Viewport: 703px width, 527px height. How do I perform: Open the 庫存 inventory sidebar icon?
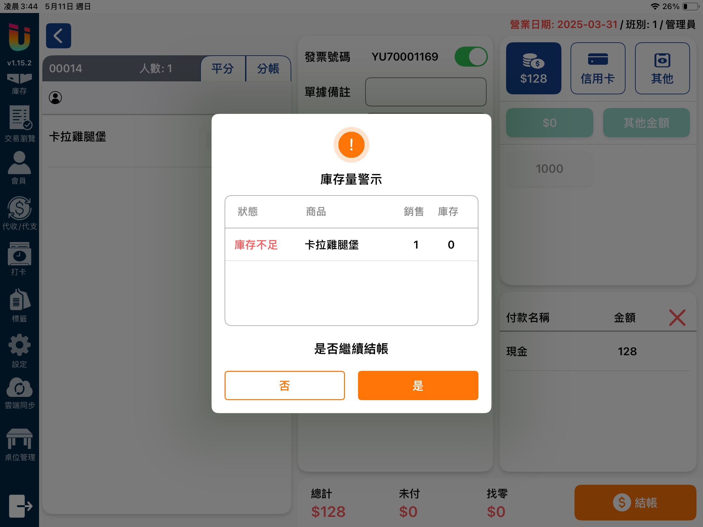pyautogui.click(x=19, y=83)
